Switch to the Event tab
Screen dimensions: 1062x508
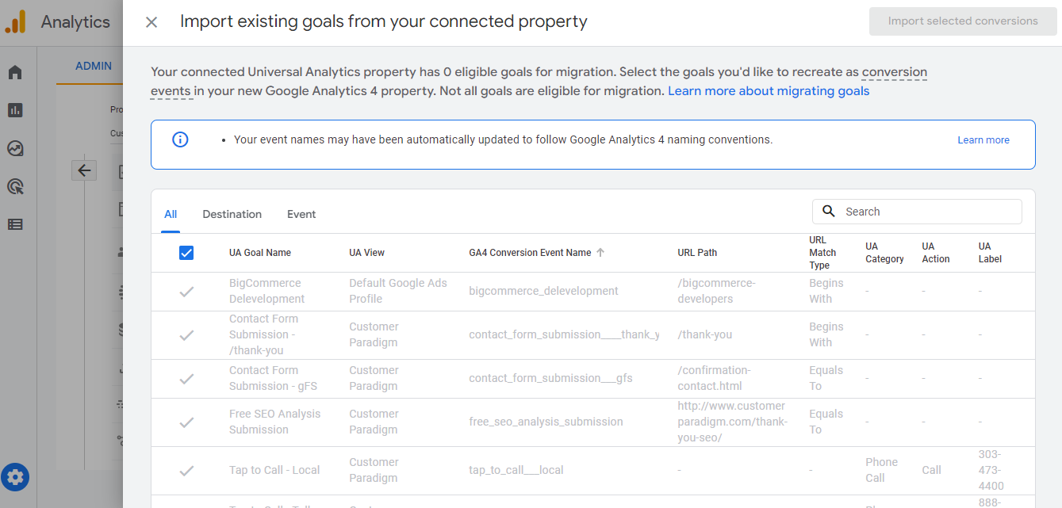301,214
